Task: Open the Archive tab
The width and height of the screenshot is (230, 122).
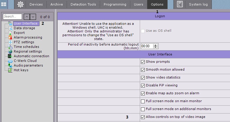Action: click(57, 4)
